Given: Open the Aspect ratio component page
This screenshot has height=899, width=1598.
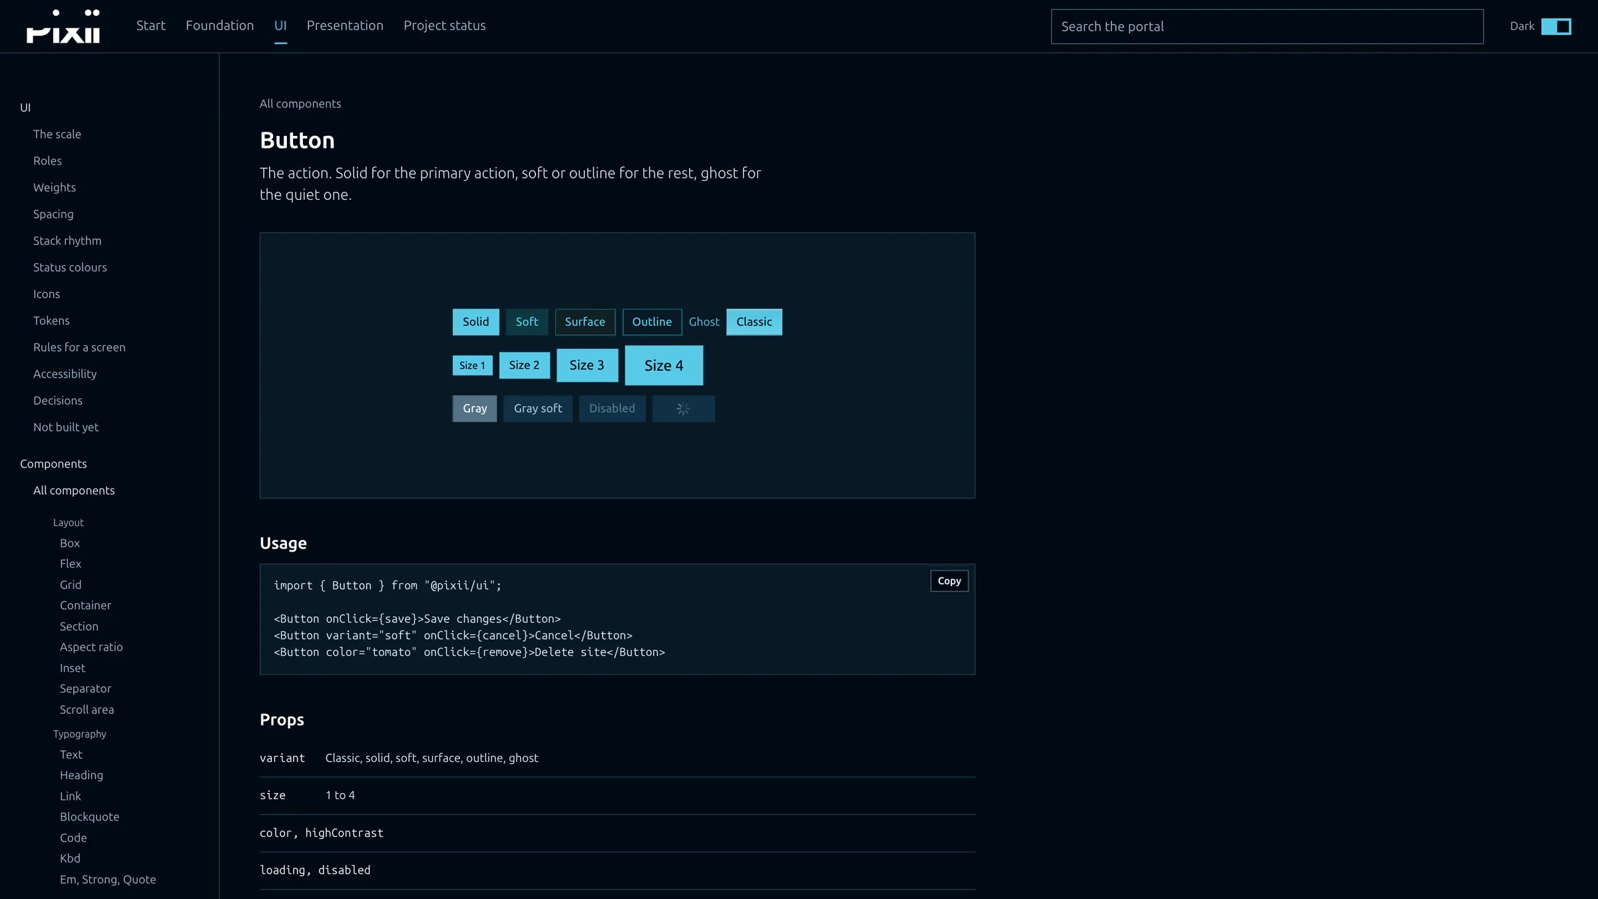Looking at the screenshot, I should [x=91, y=647].
